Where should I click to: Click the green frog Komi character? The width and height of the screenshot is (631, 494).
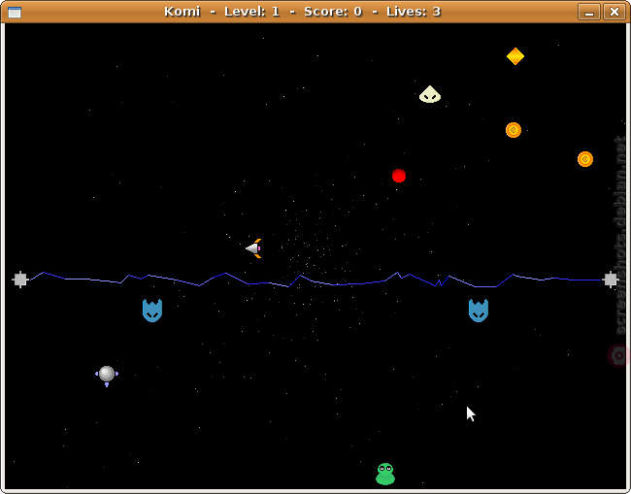pos(385,474)
